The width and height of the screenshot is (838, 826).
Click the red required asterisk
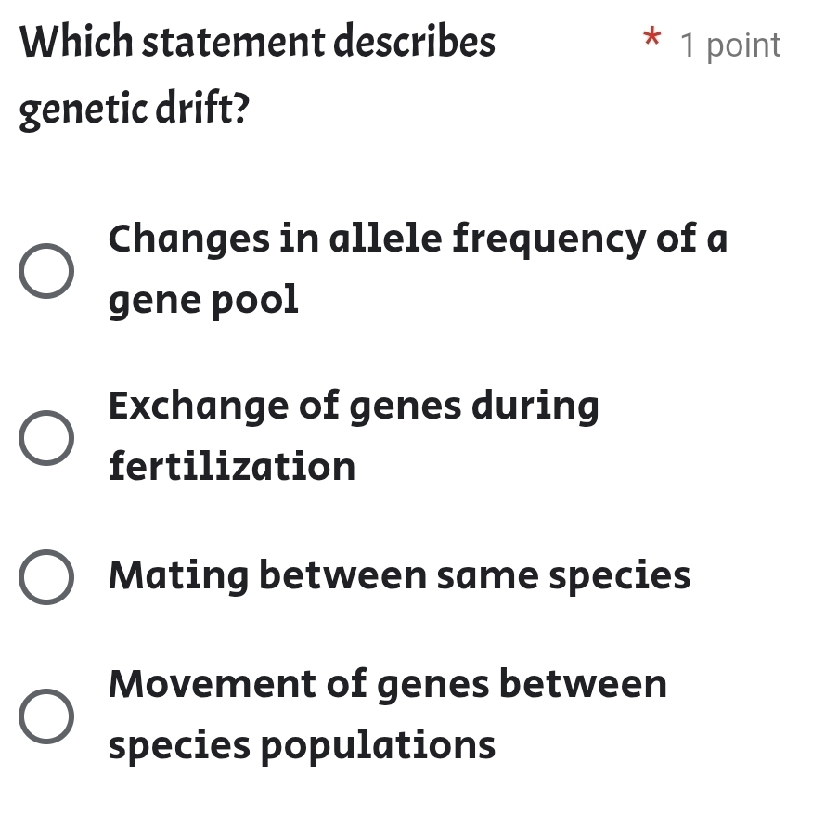(x=652, y=39)
